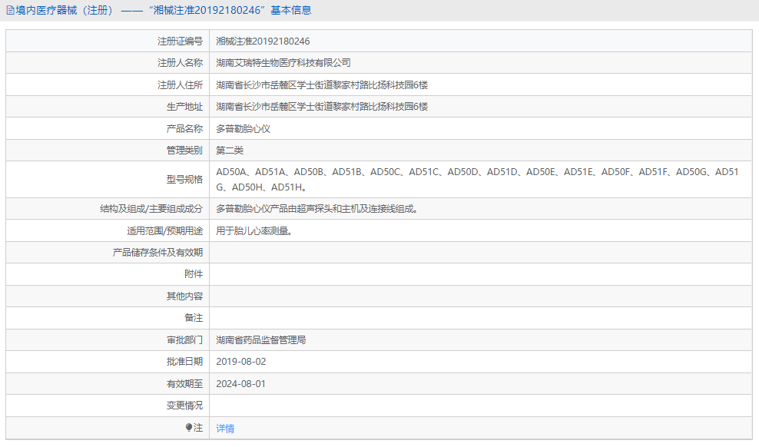759x447 pixels.
Task: Select the registration number 湘械注准20192180246 value
Action: tap(263, 41)
